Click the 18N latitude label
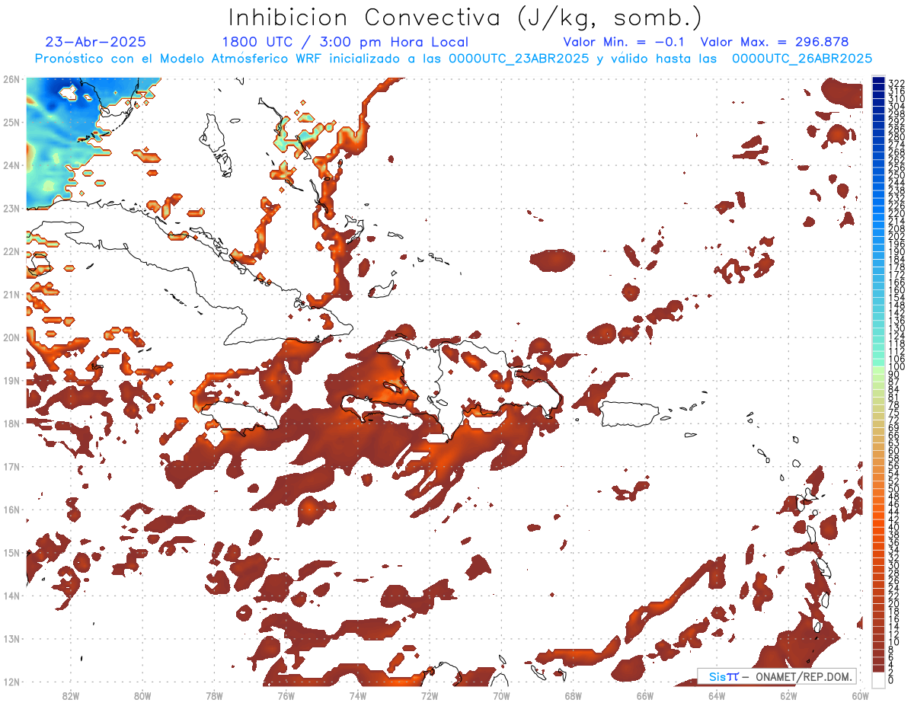 [11, 423]
